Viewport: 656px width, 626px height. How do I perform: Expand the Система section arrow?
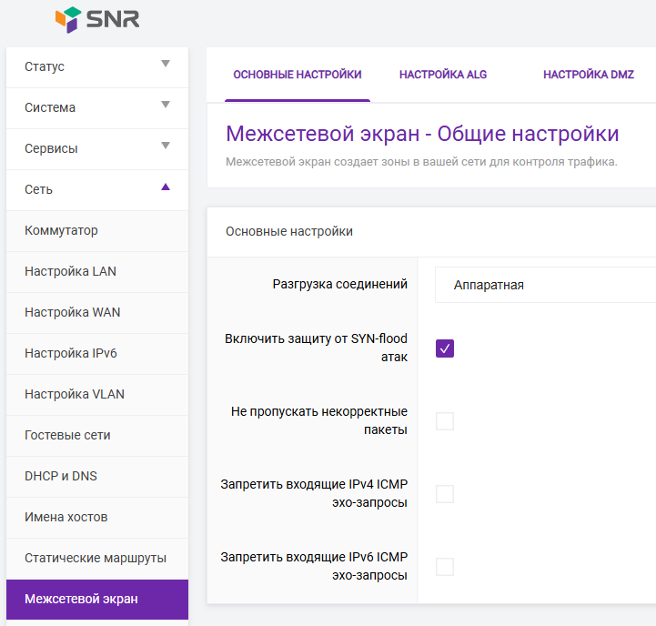[166, 106]
